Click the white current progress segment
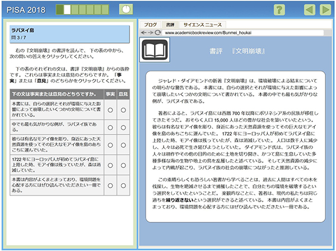The image size is (336, 251). 67,10
